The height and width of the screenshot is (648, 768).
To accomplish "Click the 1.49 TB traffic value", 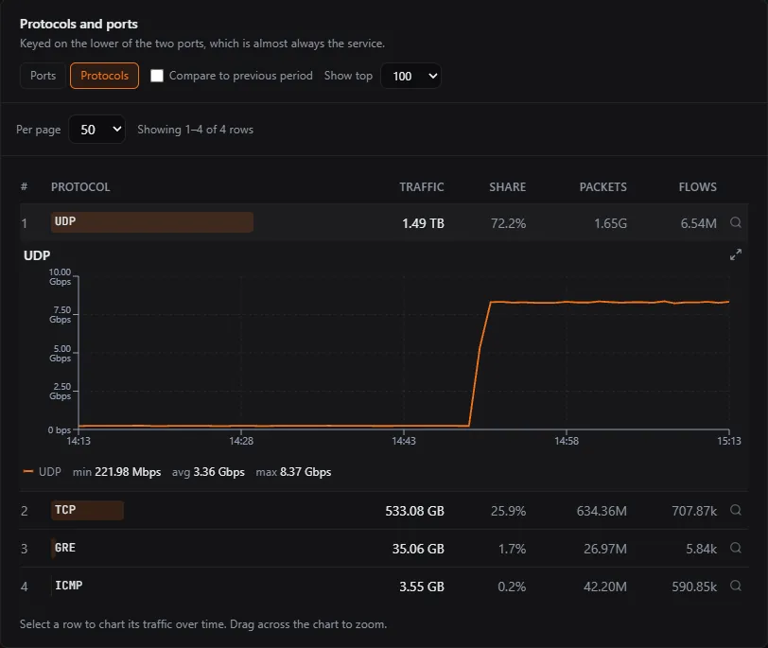I will (423, 223).
